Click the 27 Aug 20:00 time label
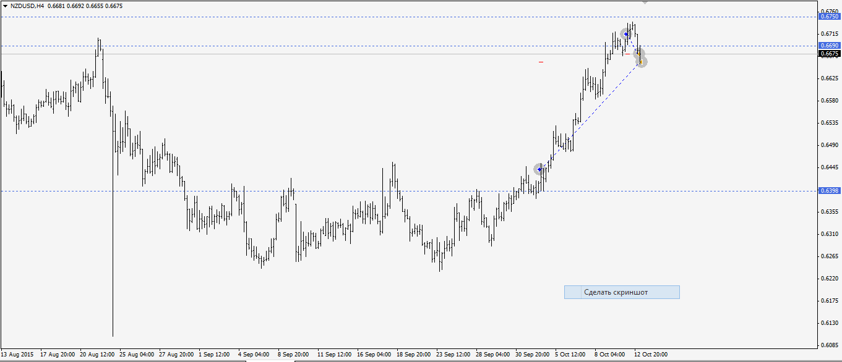The image size is (842, 362). point(176,355)
